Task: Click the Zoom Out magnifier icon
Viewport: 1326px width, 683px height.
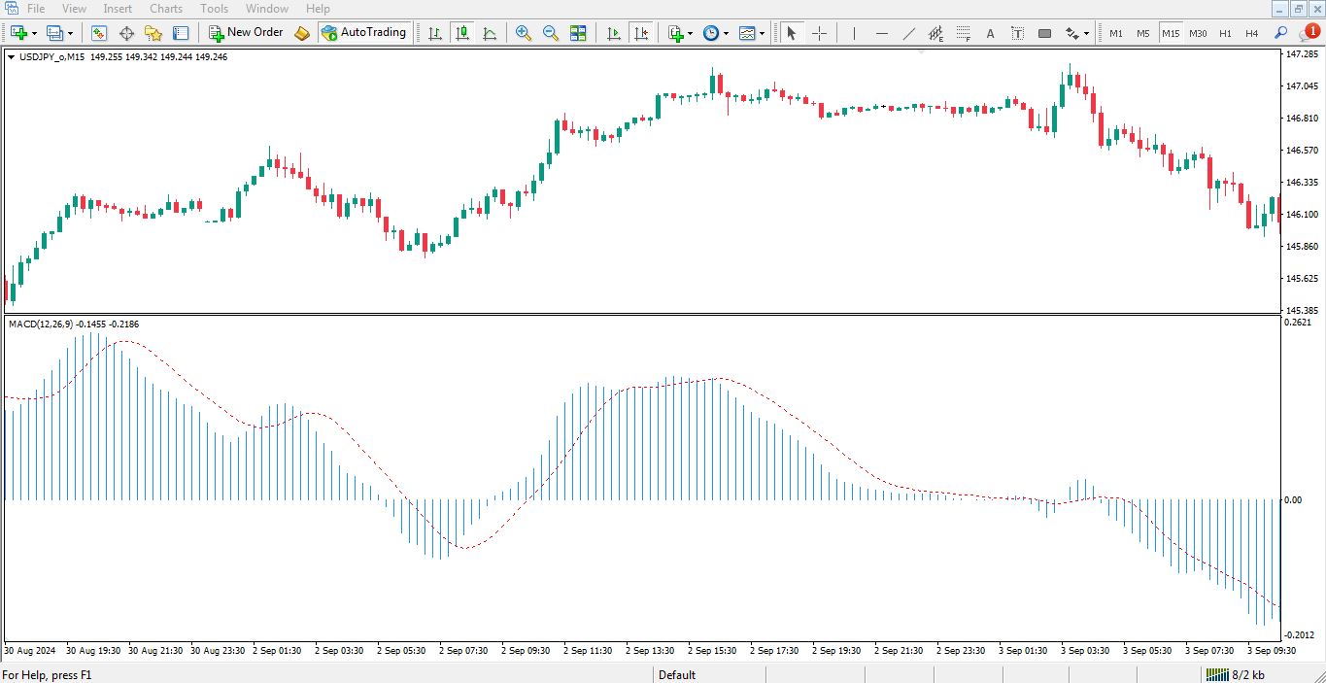Action: (x=551, y=33)
